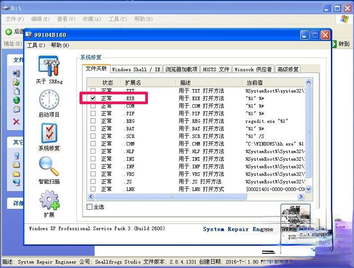Image resolution: width=354 pixels, height=268 pixels.
Task: Click the drive icon in the D:\ title bar
Action: click(5, 8)
